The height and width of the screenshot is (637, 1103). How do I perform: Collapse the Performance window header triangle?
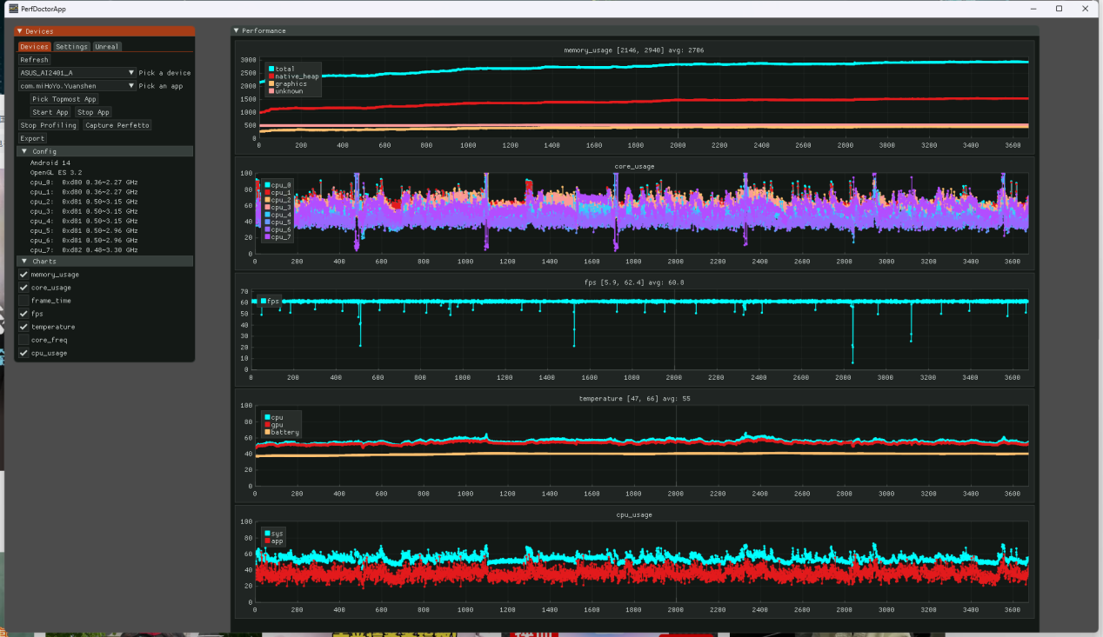point(237,30)
